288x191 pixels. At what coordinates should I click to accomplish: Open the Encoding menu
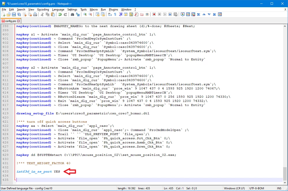43,10
